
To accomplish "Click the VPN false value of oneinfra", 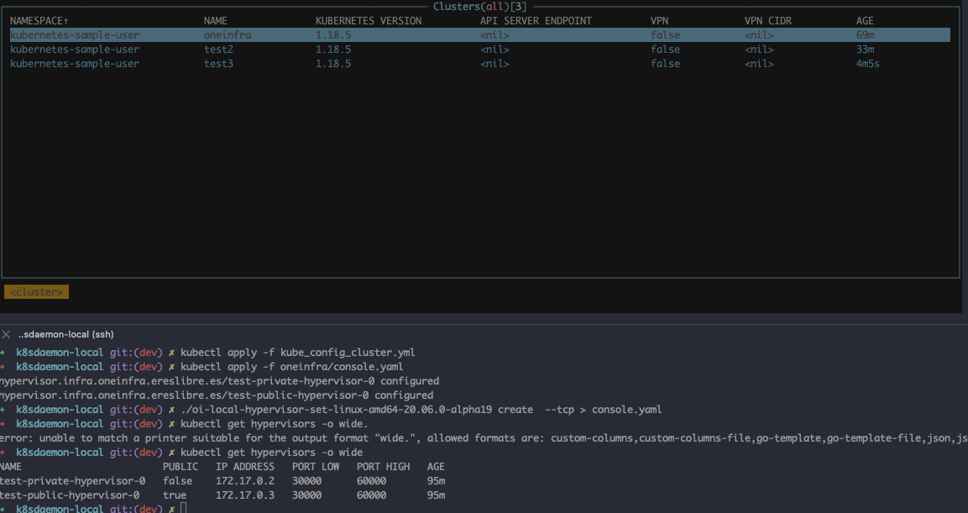I will [666, 35].
